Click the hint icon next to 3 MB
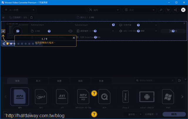 point(49,31)
